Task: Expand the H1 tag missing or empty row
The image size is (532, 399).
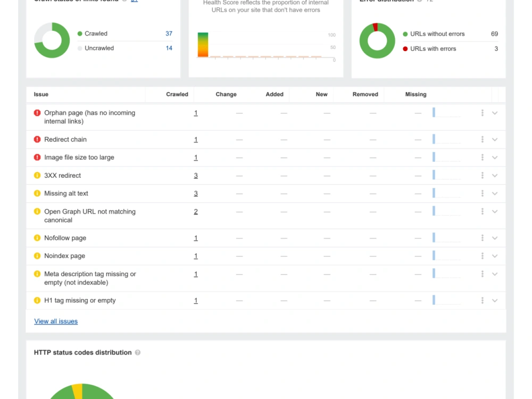Action: tap(495, 300)
